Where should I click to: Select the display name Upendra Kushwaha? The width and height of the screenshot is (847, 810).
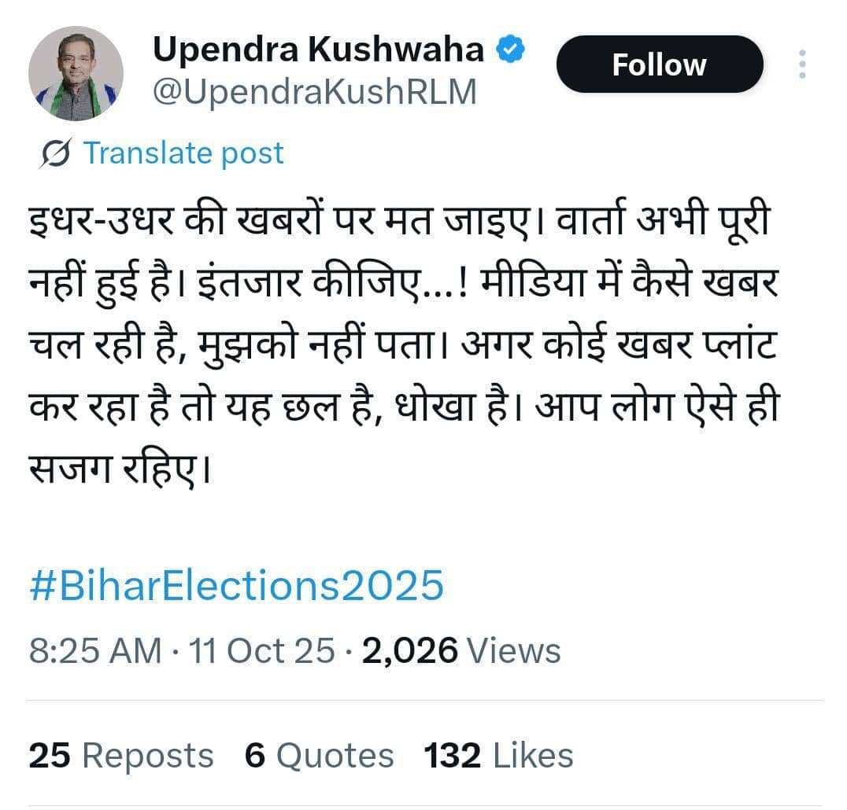click(x=318, y=49)
